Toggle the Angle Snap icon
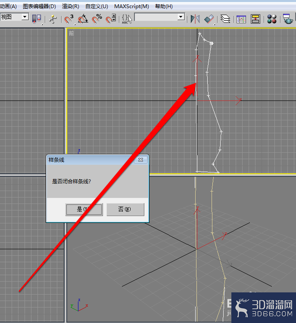The width and height of the screenshot is (296, 323). coord(83,19)
